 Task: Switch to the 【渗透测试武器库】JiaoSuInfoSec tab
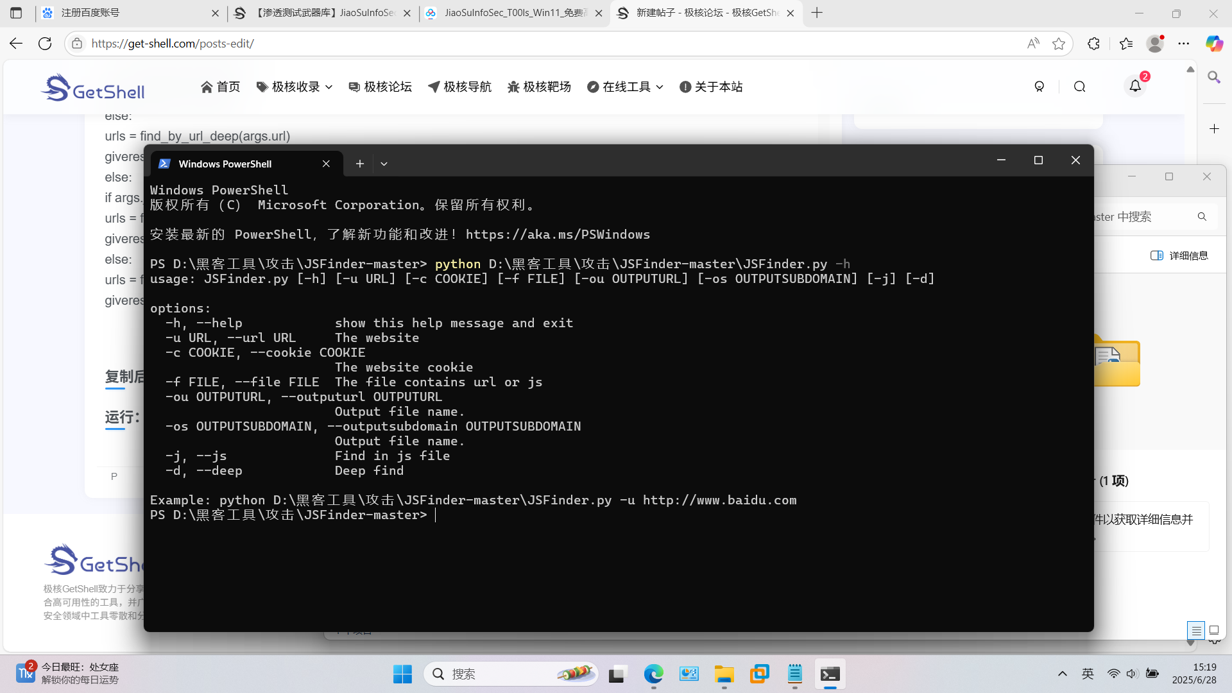tap(323, 13)
